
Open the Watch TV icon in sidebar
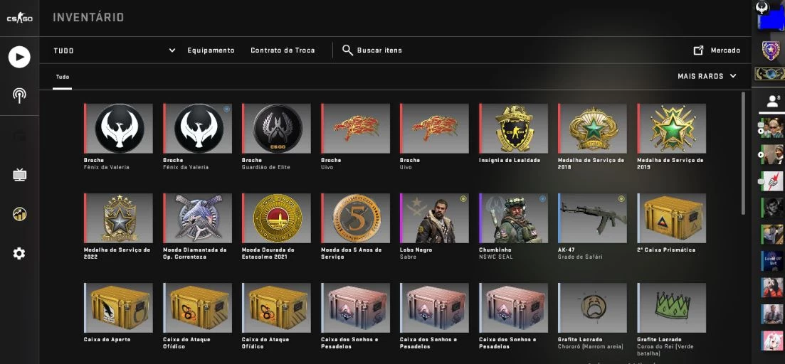(x=19, y=175)
